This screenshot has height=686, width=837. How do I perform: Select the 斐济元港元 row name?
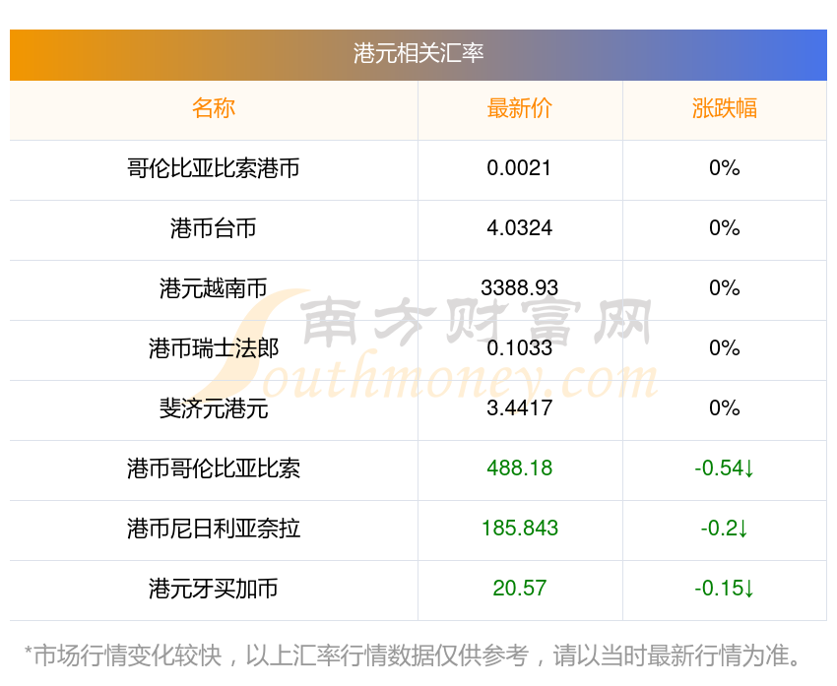(x=214, y=408)
